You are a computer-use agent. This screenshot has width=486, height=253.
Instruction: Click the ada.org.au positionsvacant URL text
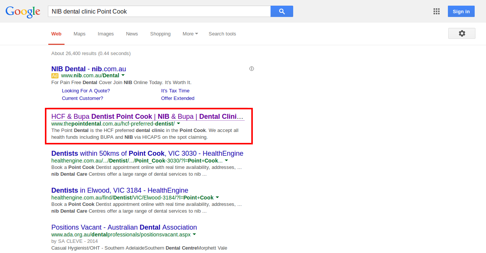(121, 235)
